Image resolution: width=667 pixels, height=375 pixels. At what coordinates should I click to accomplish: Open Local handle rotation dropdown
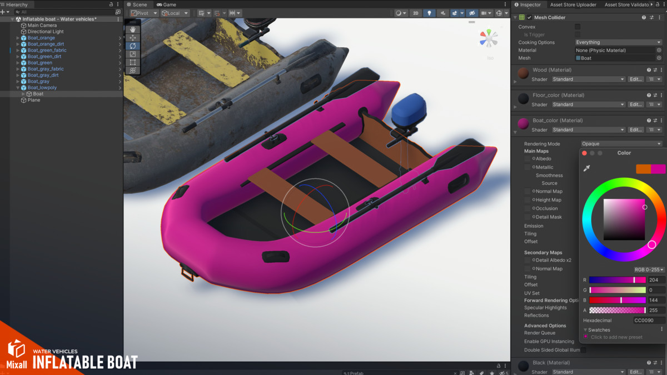point(175,13)
